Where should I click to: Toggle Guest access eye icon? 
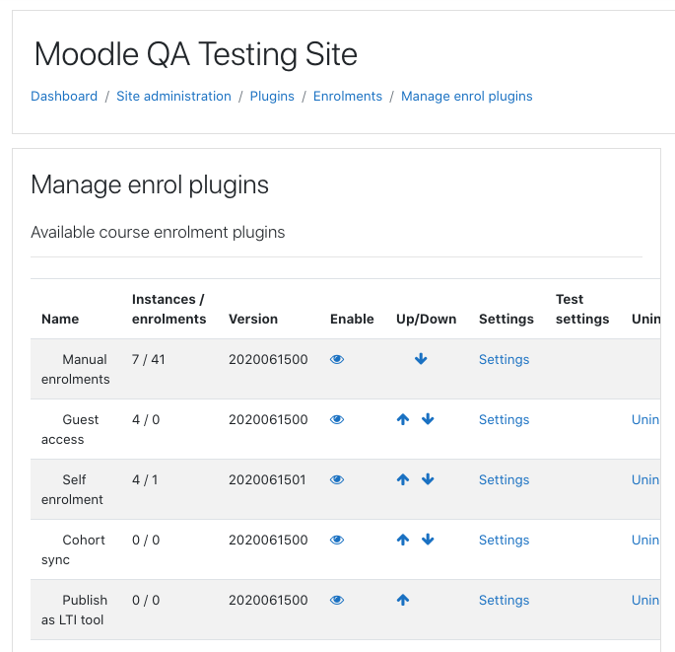coord(337,419)
